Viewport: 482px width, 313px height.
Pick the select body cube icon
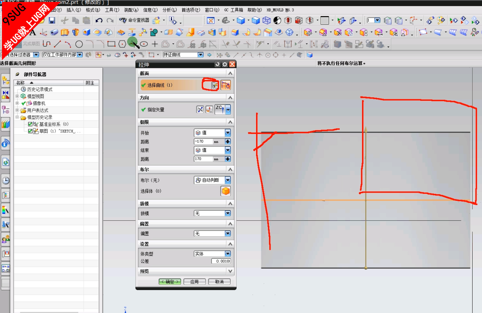point(226,191)
